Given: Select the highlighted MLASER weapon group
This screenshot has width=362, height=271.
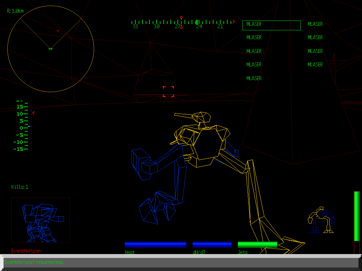Looking at the screenshot, I should (x=271, y=25).
